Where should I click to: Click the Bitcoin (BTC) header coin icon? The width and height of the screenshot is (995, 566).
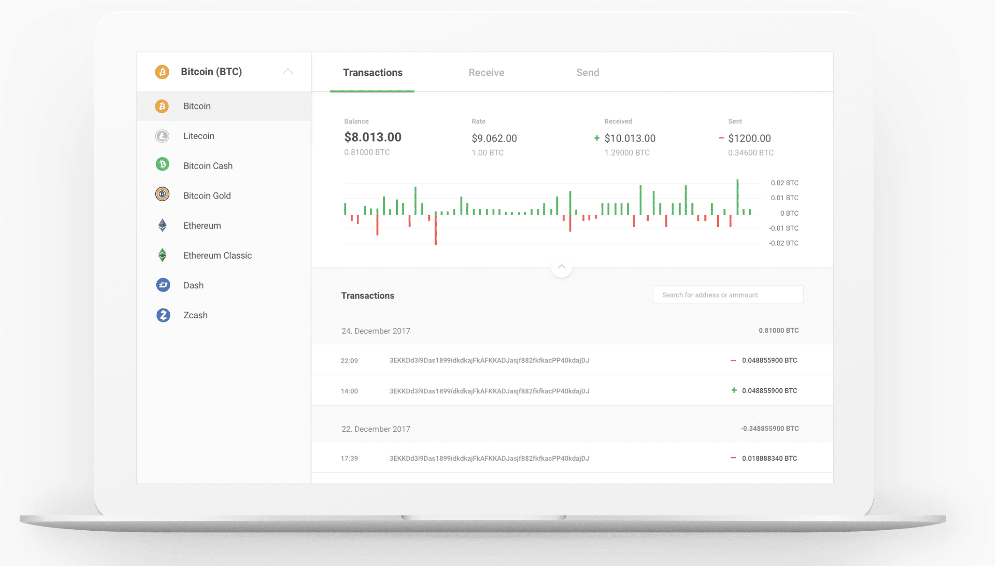[162, 72]
